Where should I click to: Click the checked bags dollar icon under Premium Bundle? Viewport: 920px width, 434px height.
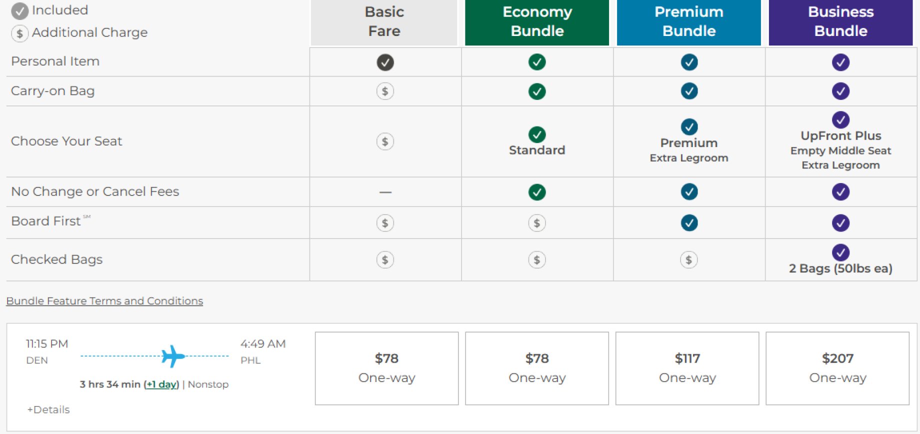click(688, 259)
